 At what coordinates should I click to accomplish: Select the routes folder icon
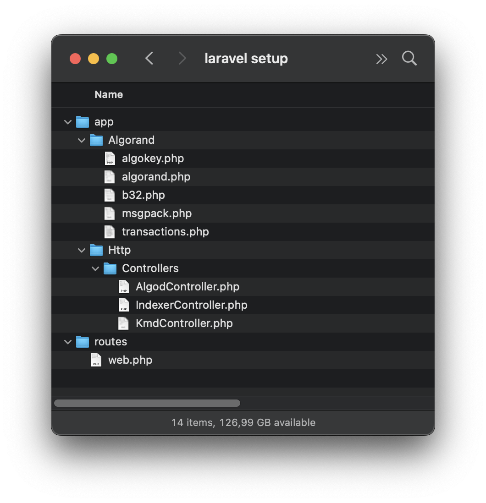coord(83,342)
